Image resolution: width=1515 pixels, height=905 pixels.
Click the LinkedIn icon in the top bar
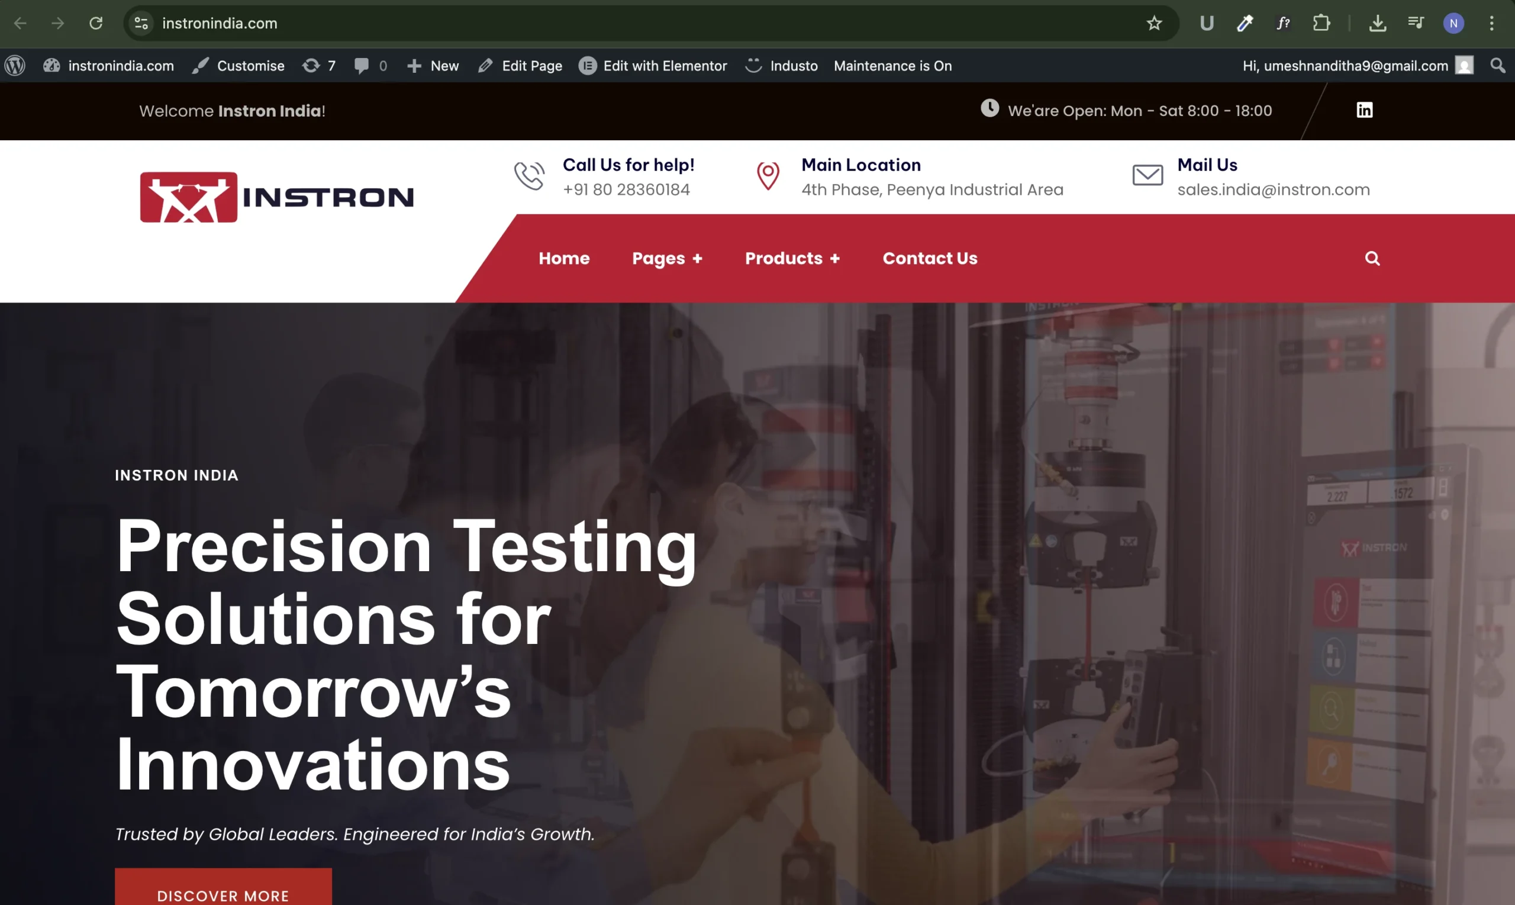click(1364, 109)
